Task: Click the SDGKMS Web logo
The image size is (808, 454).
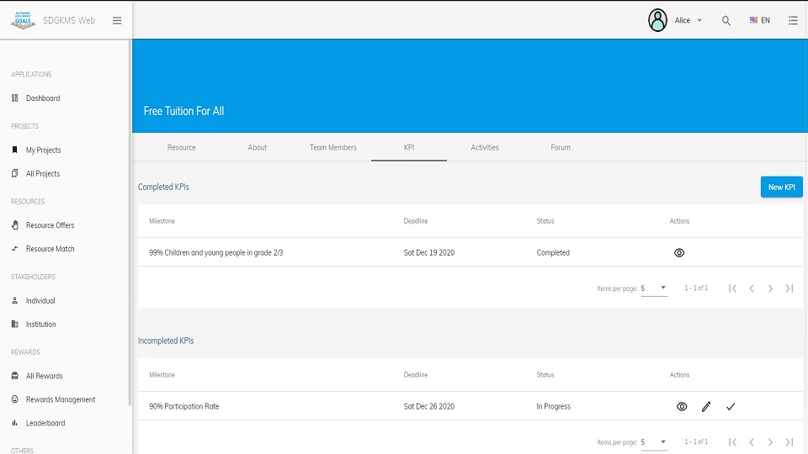Action: click(x=23, y=20)
